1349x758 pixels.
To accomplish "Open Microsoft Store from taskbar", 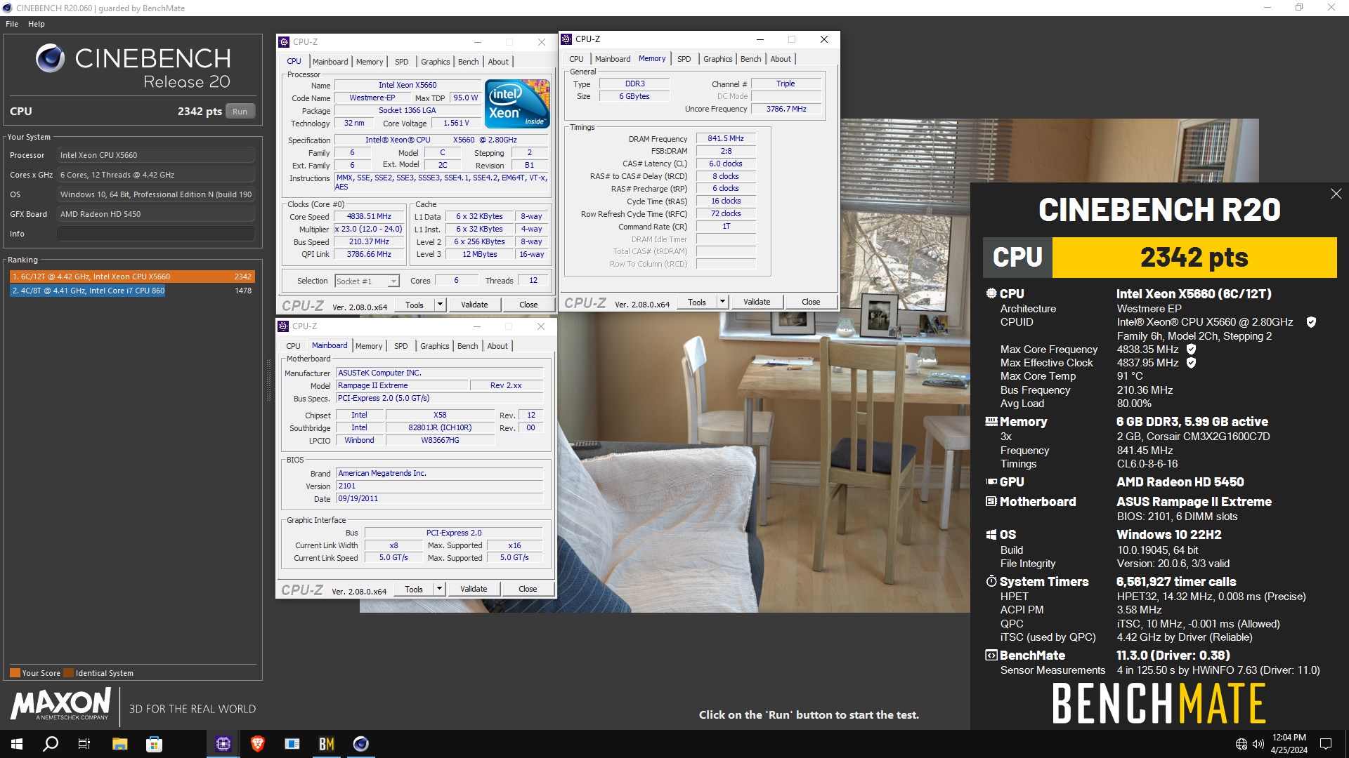I will click(154, 744).
